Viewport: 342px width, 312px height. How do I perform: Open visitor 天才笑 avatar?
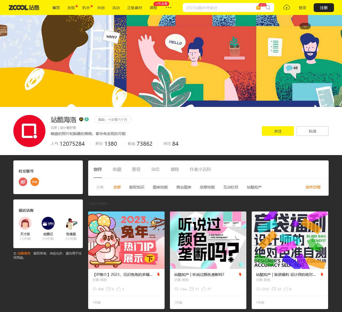pyautogui.click(x=25, y=223)
